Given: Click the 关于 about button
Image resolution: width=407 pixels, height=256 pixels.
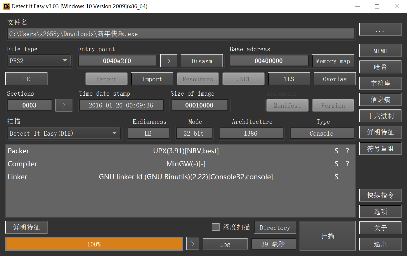Looking at the screenshot, I should coord(380,228).
